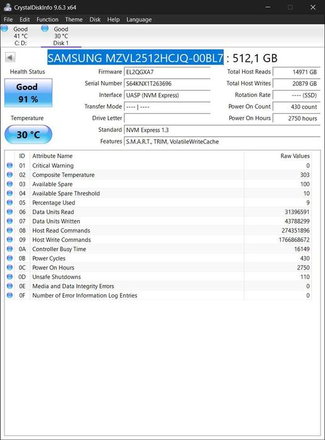
Task: Click the ID column header
Action: (x=22, y=155)
